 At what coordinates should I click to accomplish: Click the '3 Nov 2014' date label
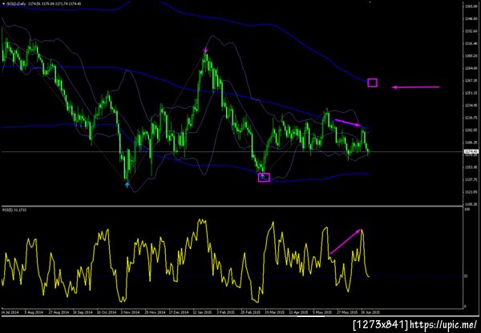point(131,312)
